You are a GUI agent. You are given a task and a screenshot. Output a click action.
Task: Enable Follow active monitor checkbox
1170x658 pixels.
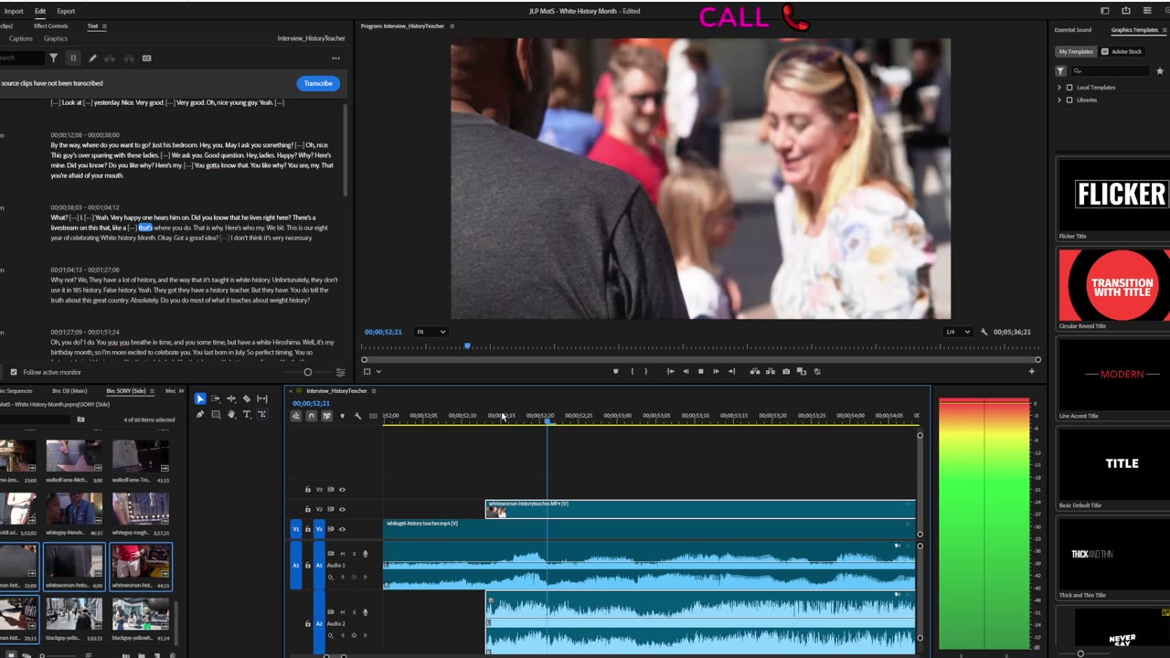13,372
